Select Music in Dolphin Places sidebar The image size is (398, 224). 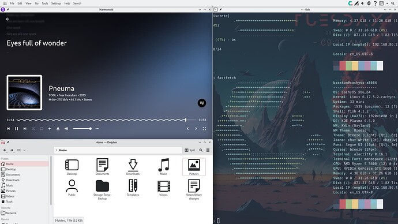point(24,185)
